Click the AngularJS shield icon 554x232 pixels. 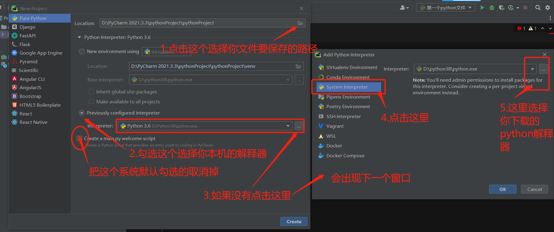tap(14, 87)
